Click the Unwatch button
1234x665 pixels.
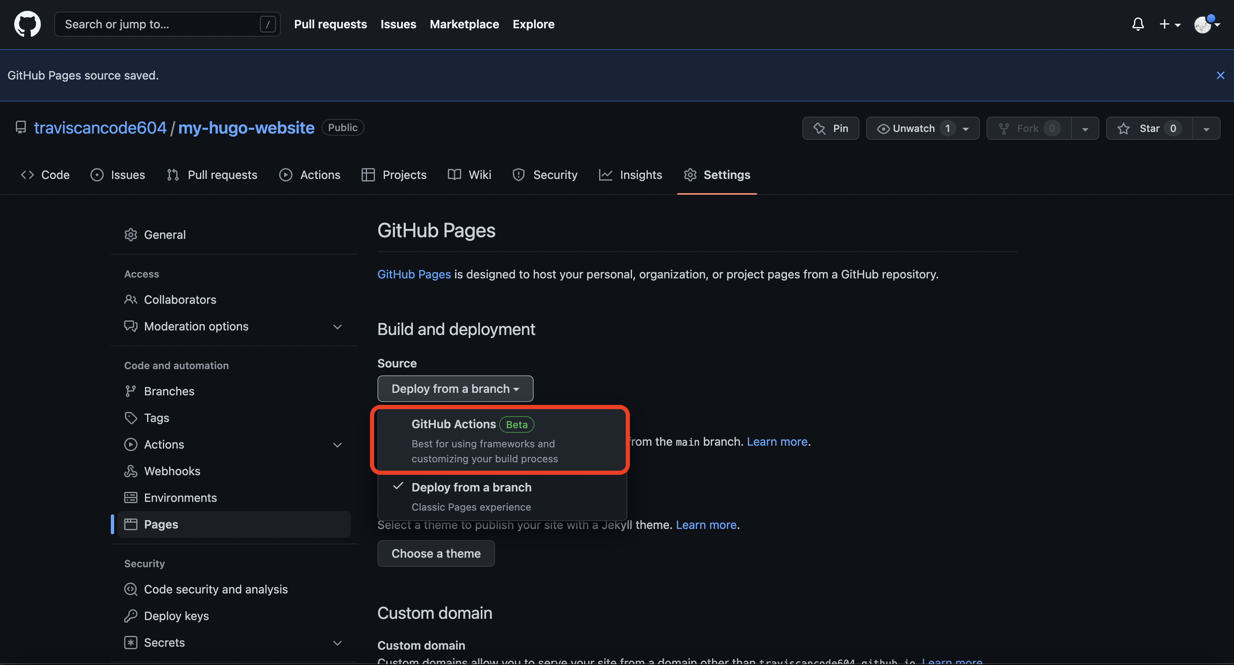(x=923, y=128)
